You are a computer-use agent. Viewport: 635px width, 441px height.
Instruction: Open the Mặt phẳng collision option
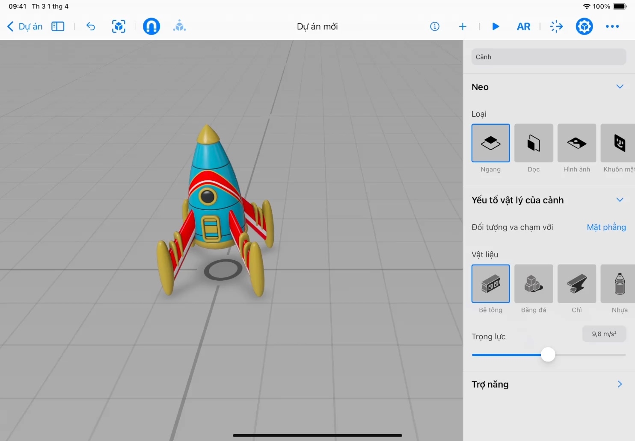(606, 227)
